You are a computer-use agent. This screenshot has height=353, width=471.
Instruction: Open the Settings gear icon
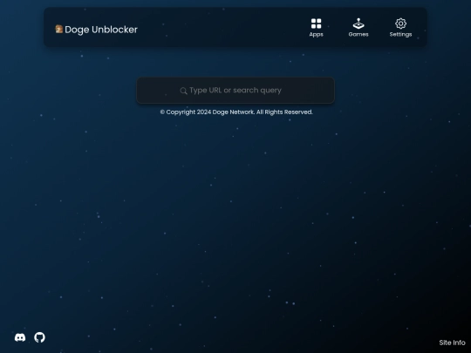400,24
